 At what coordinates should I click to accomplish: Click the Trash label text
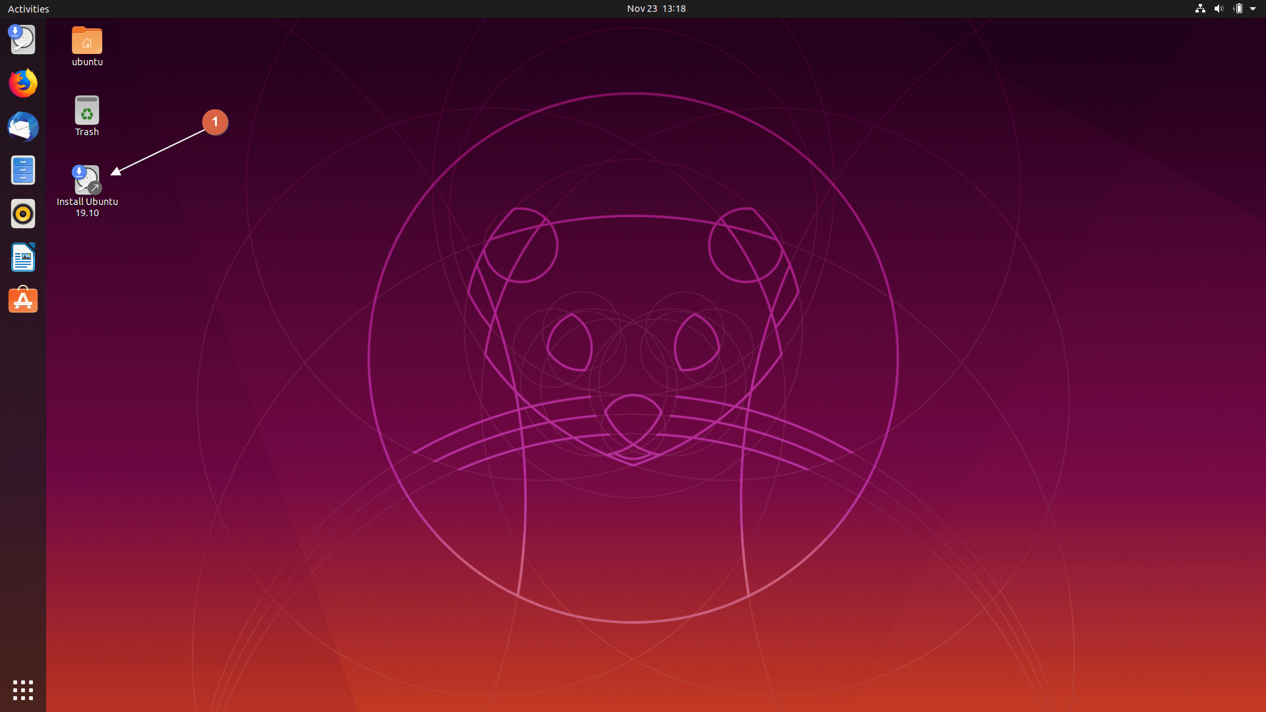pos(87,132)
